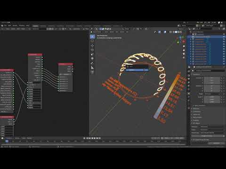The width and height of the screenshot is (226, 169).
Task: Click green Y axis on navigation gizmo
Action: [178, 42]
